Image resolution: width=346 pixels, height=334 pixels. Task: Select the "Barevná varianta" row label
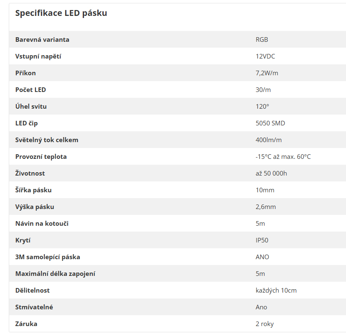point(42,40)
